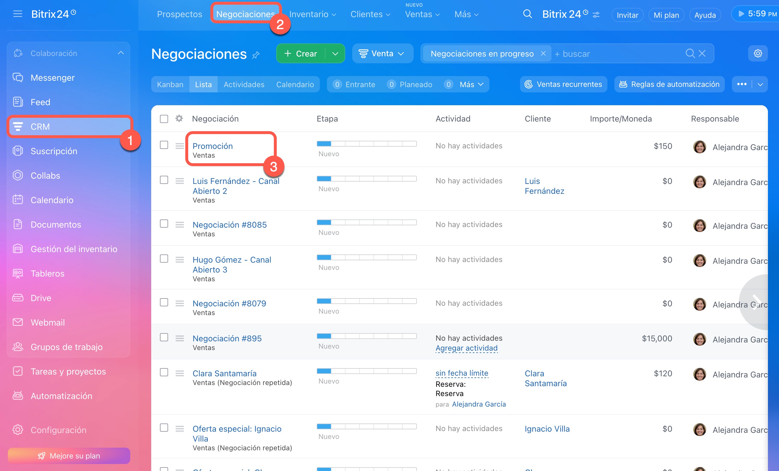Check the box for Negociación #8085
Image resolution: width=779 pixels, height=471 pixels.
point(164,224)
